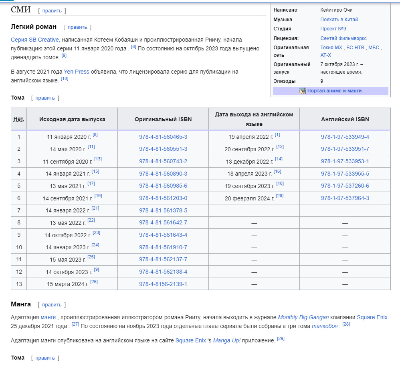Screen dimensions: 400x366
Task: Open the Портал аниме и манги link
Action: [334, 91]
